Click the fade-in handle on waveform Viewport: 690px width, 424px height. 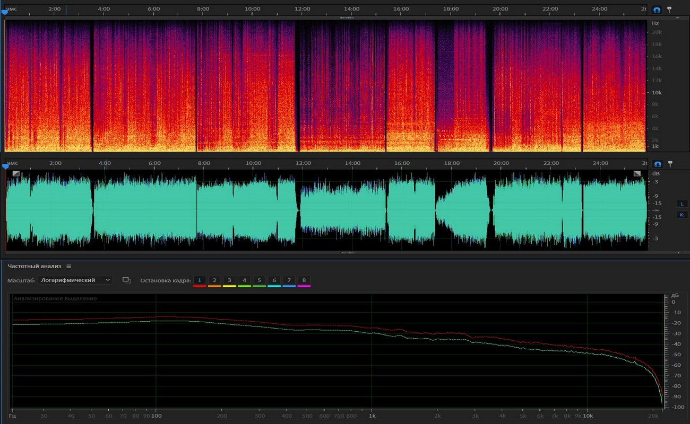click(16, 173)
